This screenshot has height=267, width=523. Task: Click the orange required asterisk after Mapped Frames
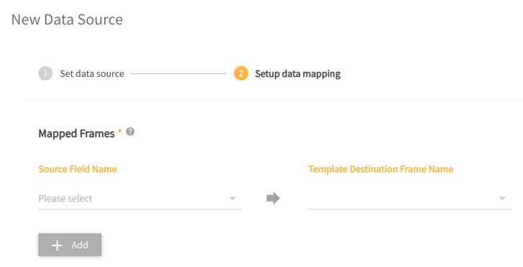tap(119, 131)
